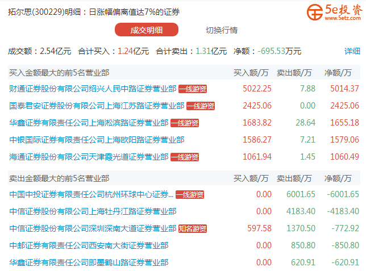Viewport: 366px width, 271px height.
Task: Click net amount -772.92
Action: [345, 228]
